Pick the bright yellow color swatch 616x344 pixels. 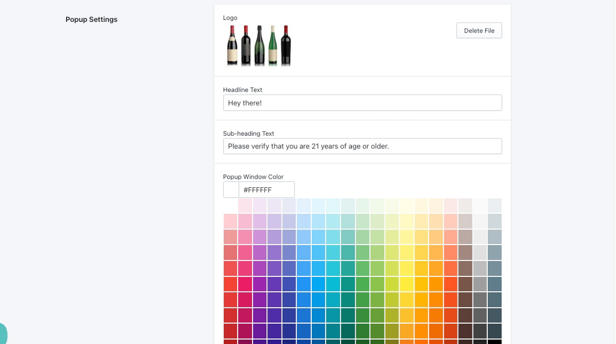(x=406, y=284)
